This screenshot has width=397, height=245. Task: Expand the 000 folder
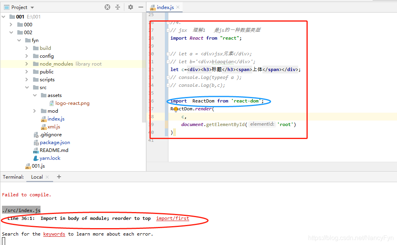click(11, 24)
